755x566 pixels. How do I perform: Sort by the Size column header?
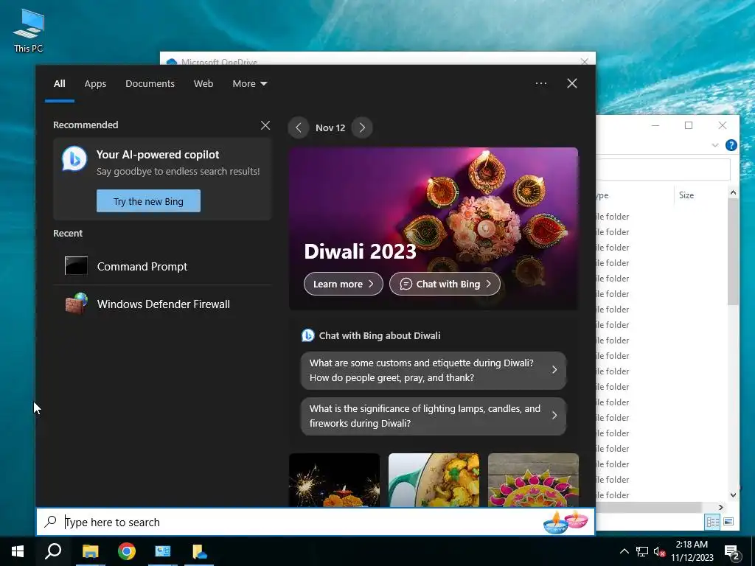[686, 195]
